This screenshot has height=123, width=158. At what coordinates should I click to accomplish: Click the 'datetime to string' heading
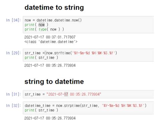tap(54, 8)
